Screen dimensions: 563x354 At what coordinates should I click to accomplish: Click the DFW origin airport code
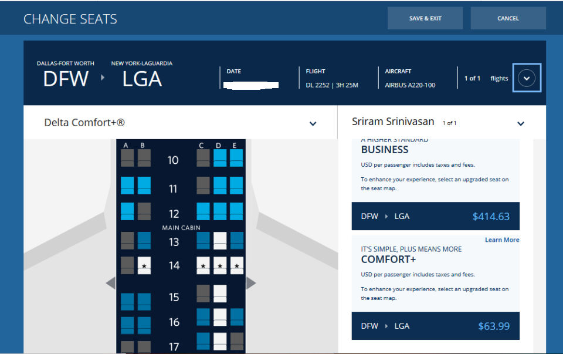point(66,79)
